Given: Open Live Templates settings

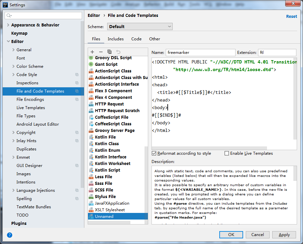Looking at the screenshot, I should 31,107.
